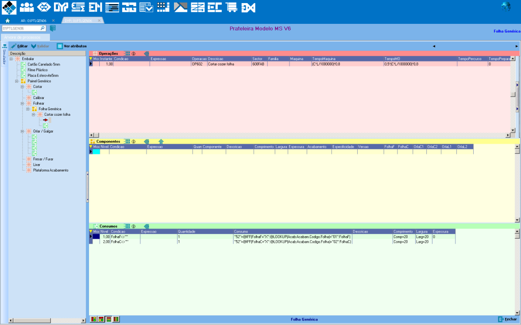Collapse the Orlar / Galgar node
This screenshot has width=521, height=325.
click(22, 131)
